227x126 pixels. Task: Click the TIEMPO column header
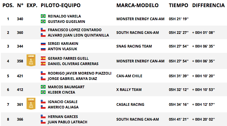(x=178, y=5)
